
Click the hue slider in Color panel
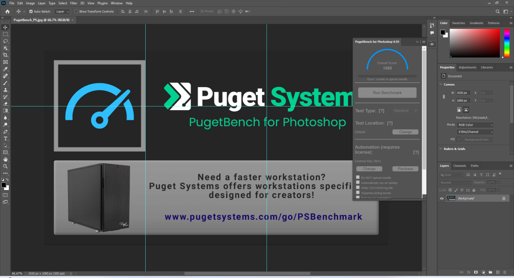[x=507, y=43]
